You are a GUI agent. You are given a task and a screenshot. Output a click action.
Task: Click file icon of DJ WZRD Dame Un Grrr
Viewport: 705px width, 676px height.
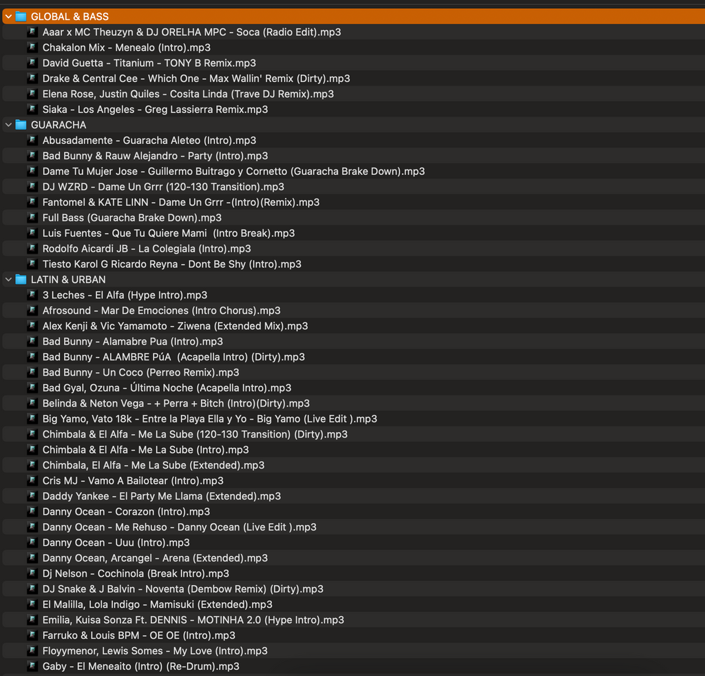(32, 187)
